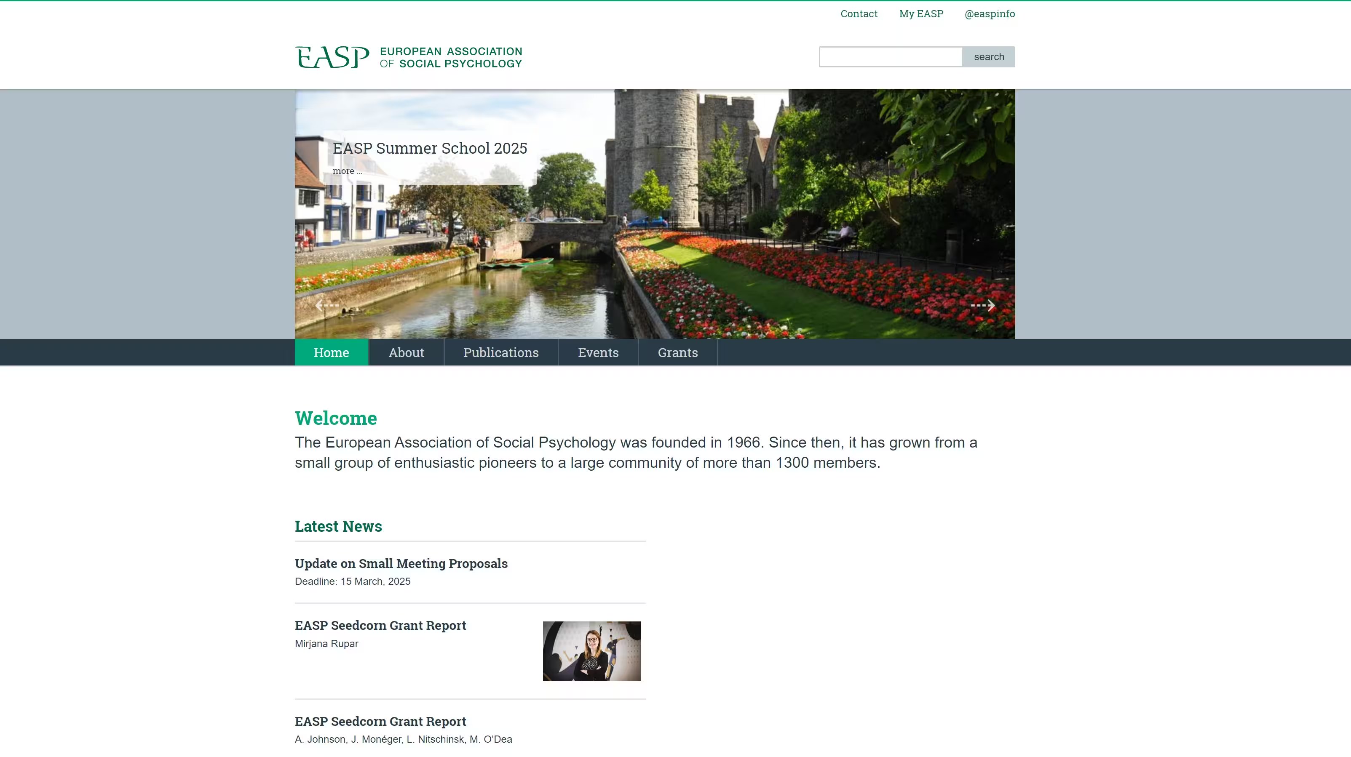Screen dimensions: 1351x757
Task: Open Seedcorn Grant Report by A. Johnson et al.
Action: 380,721
